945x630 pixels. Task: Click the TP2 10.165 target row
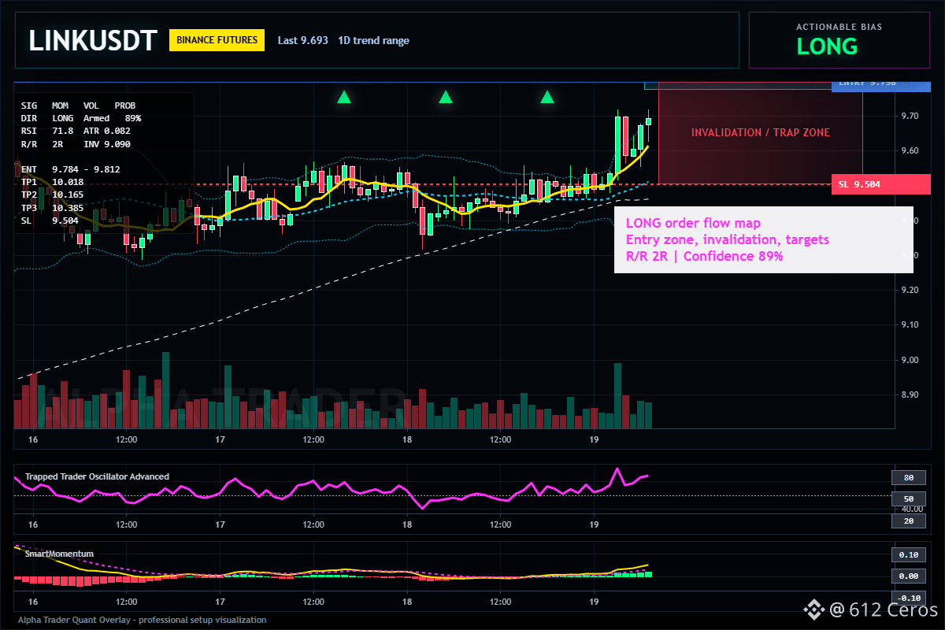(52, 195)
